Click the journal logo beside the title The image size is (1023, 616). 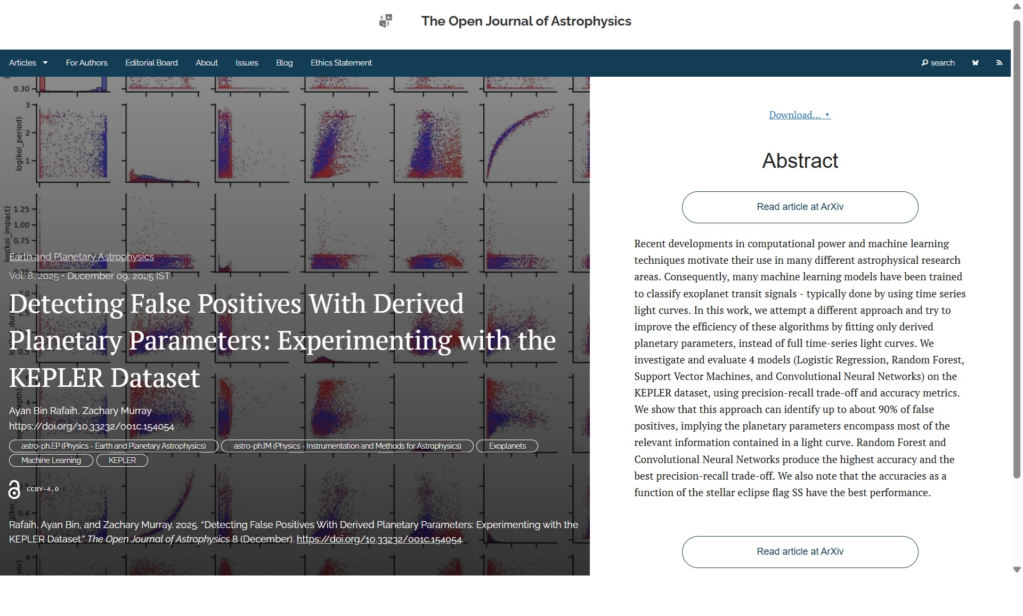click(x=386, y=21)
